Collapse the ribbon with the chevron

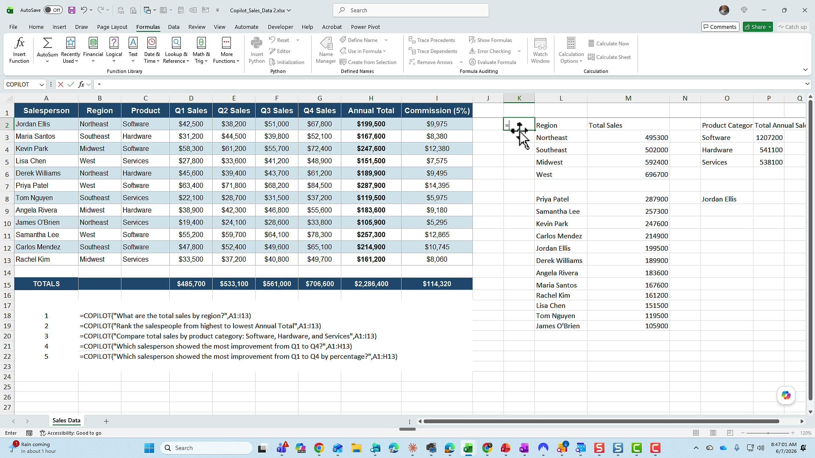coord(805,70)
